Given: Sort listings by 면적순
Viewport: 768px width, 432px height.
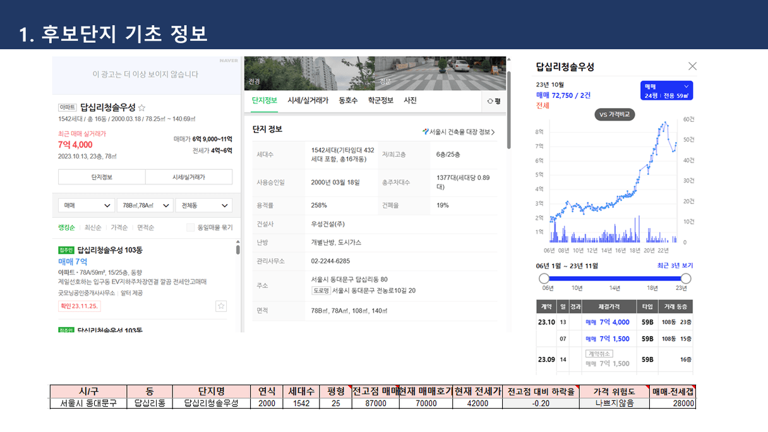Looking at the screenshot, I should point(145,227).
